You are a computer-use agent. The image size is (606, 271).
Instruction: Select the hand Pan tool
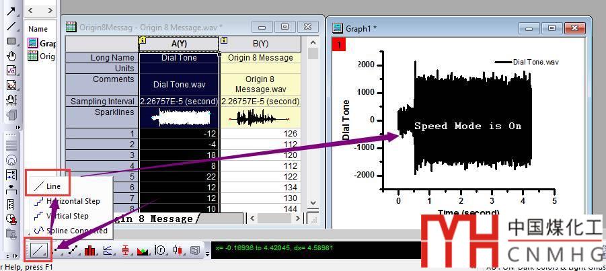(x=11, y=56)
